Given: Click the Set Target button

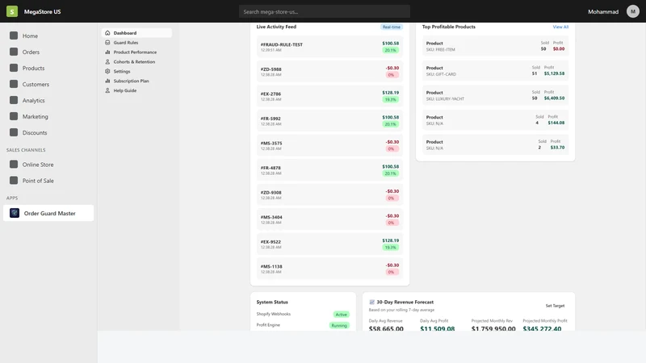Looking at the screenshot, I should [555, 306].
